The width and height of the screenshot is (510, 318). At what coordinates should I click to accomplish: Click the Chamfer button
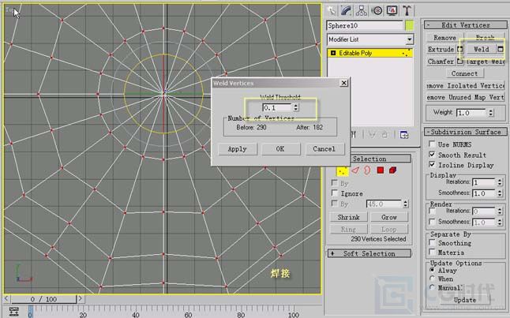point(441,61)
